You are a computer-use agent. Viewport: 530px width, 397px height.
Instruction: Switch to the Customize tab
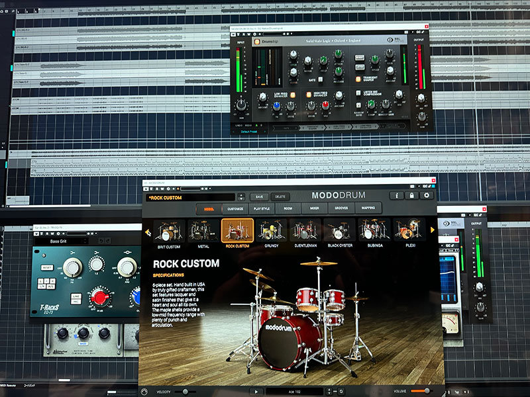click(x=235, y=208)
